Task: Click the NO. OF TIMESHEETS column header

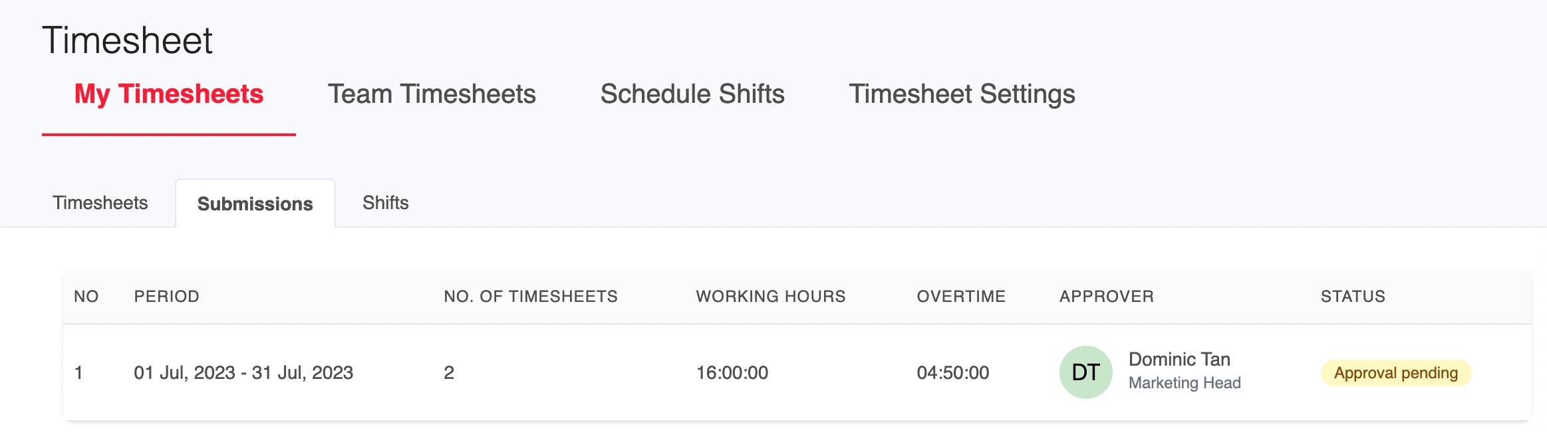Action: click(x=531, y=297)
